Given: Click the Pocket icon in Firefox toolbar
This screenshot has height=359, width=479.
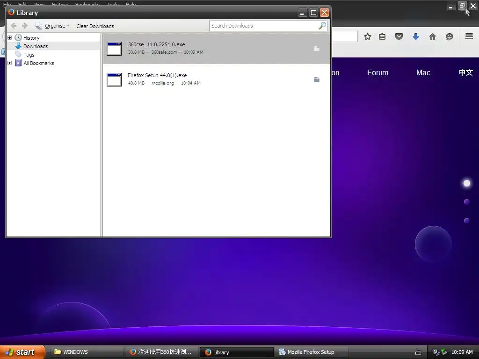Looking at the screenshot, I should tap(399, 36).
